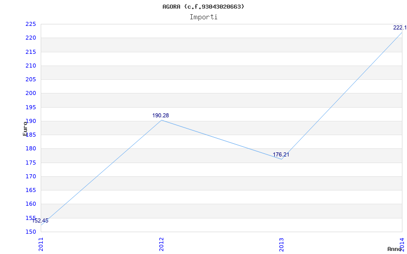
Task: Select the 190.28 data point label
Action: point(160,116)
